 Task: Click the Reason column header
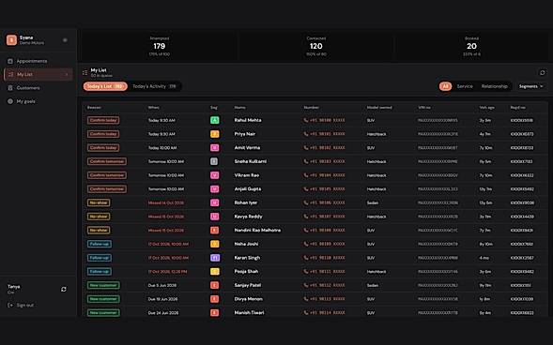pos(94,108)
